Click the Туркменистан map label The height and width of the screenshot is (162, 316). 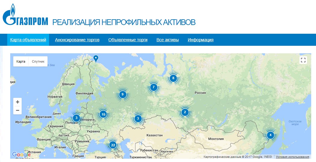(141, 157)
